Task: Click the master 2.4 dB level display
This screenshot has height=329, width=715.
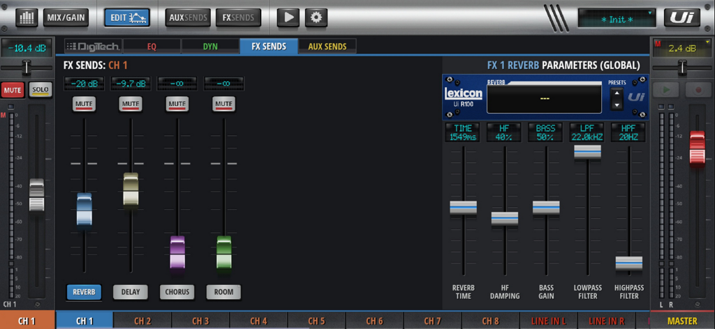Action: pos(682,48)
